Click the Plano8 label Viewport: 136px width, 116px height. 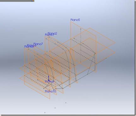tap(29, 46)
